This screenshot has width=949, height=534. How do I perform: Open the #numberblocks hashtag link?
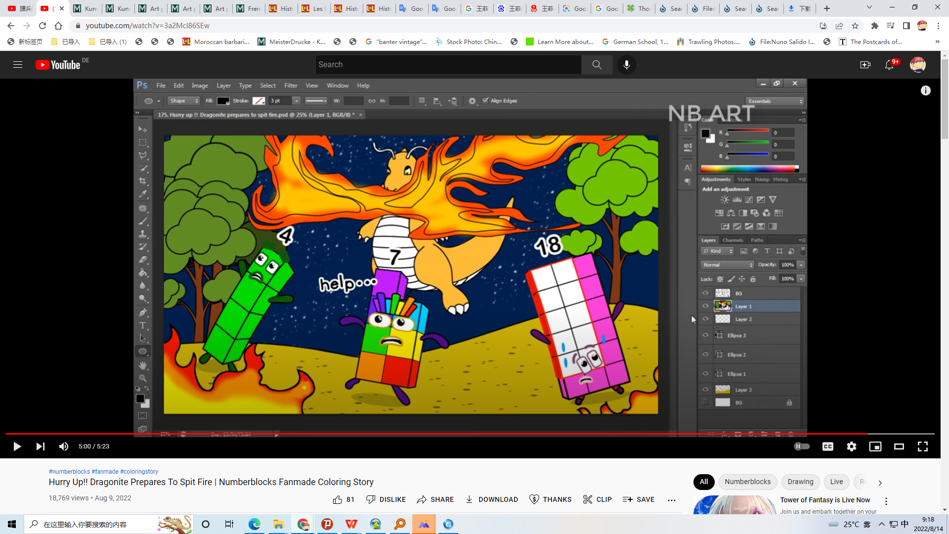click(69, 471)
